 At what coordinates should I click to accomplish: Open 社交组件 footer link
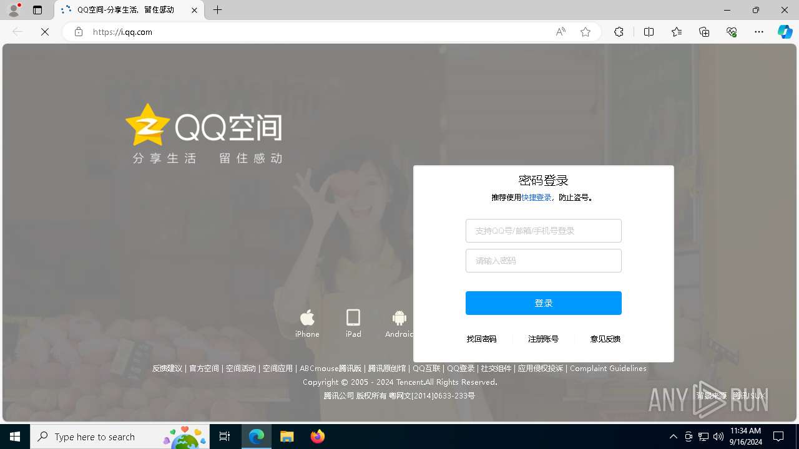(496, 369)
